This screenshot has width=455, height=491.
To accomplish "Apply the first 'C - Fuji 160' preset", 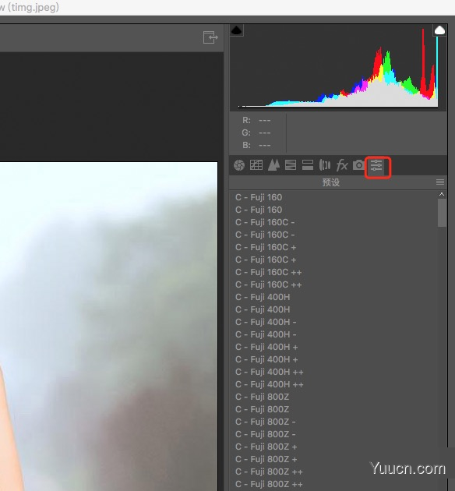I will point(259,197).
